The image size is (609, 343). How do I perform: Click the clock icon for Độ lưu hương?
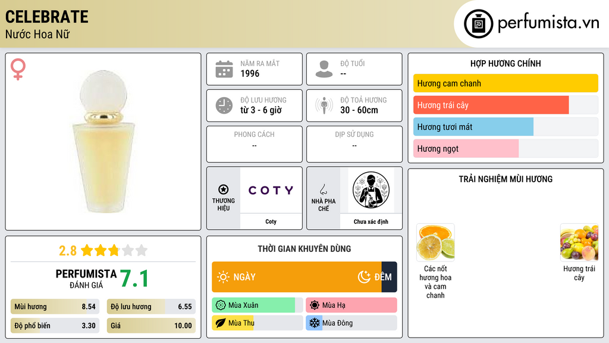224,105
